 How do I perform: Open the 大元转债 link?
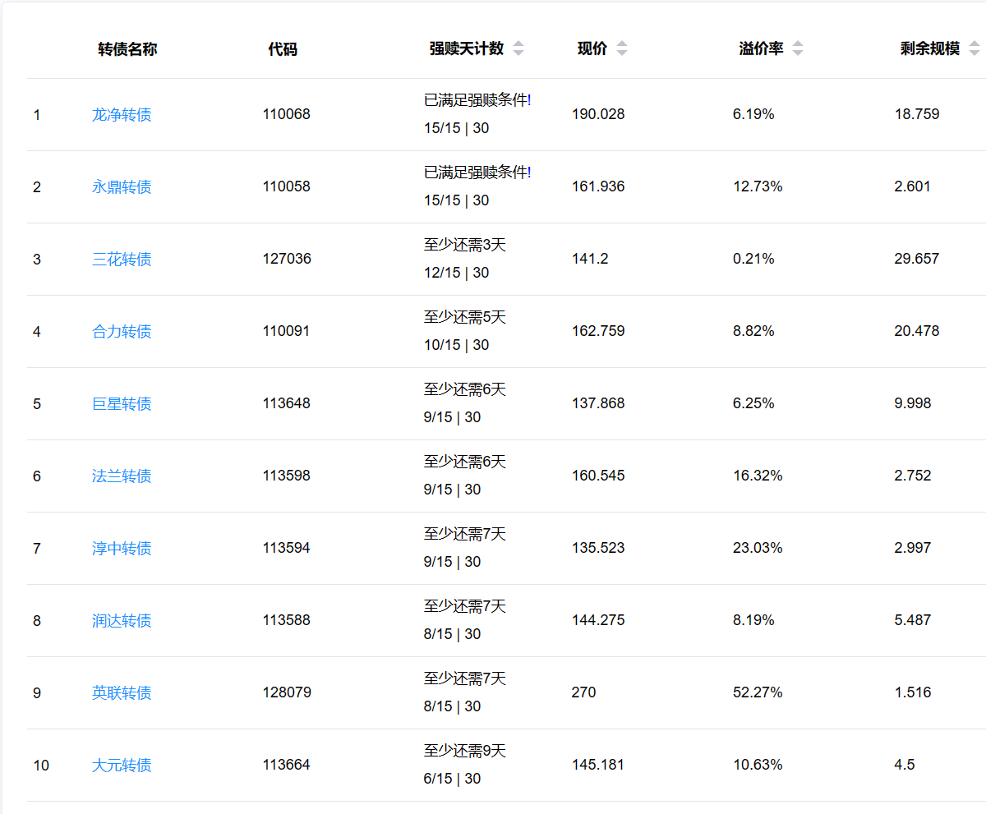(x=122, y=766)
